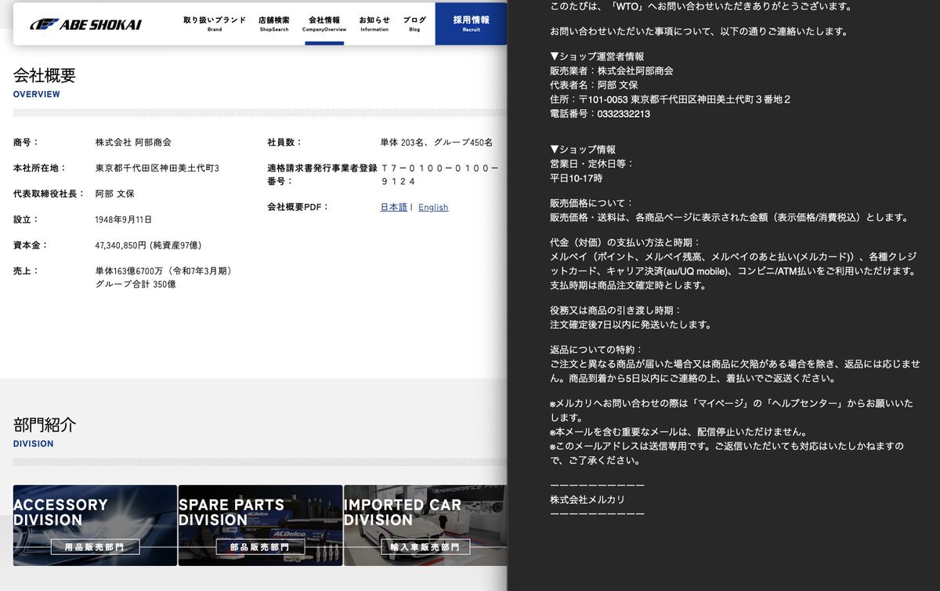Click the 部品販売部門 button

click(260, 547)
